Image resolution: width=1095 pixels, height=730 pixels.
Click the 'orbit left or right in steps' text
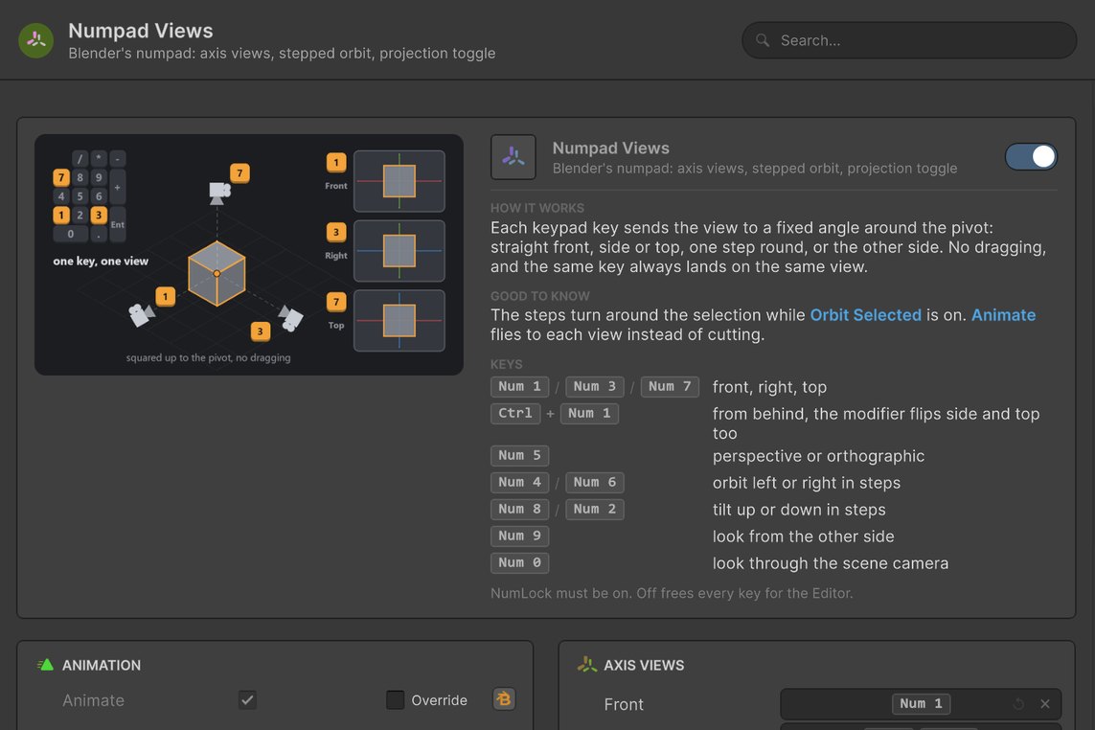[807, 483]
